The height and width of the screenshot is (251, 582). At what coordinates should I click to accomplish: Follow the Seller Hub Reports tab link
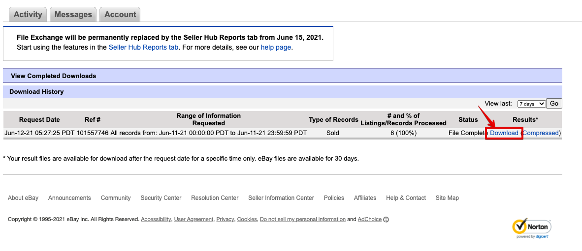[x=143, y=47]
